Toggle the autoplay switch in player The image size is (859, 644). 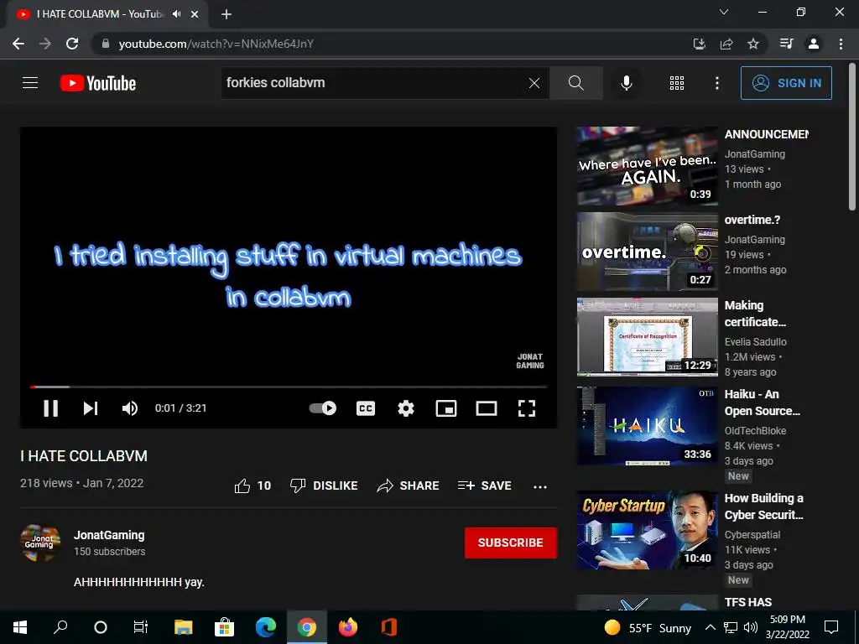pos(323,408)
